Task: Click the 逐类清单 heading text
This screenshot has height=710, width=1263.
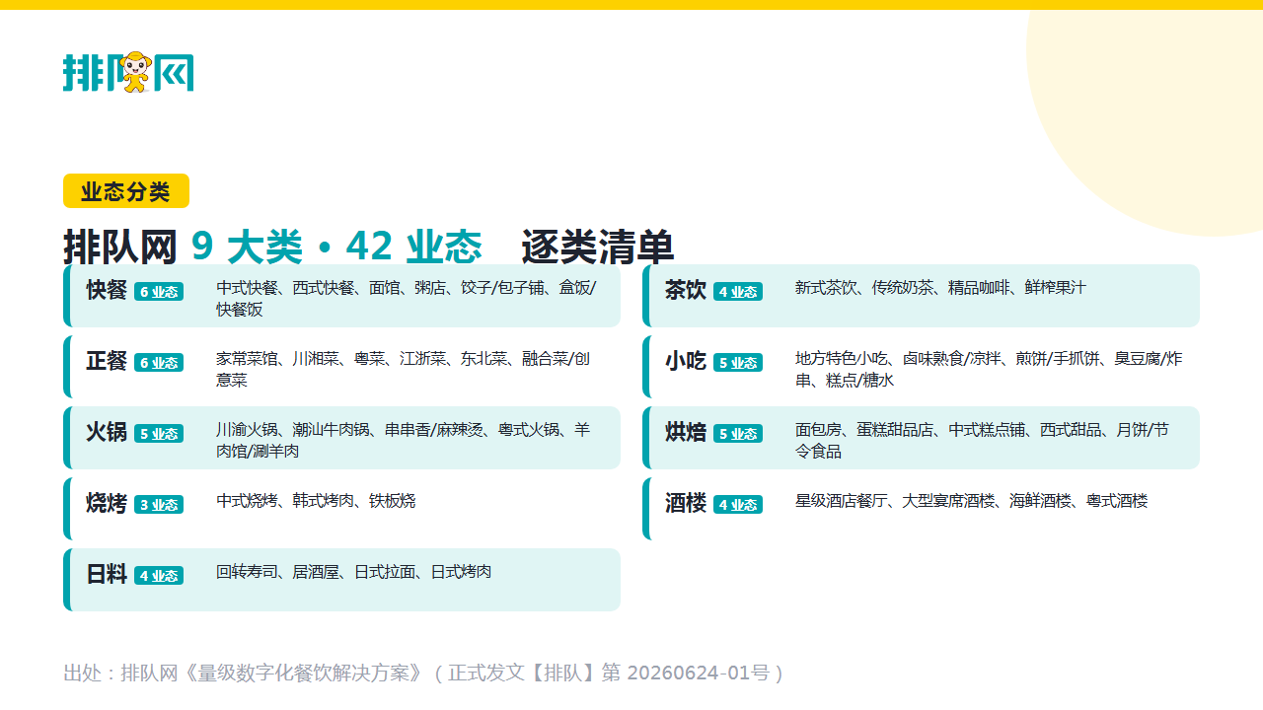Action: click(598, 247)
